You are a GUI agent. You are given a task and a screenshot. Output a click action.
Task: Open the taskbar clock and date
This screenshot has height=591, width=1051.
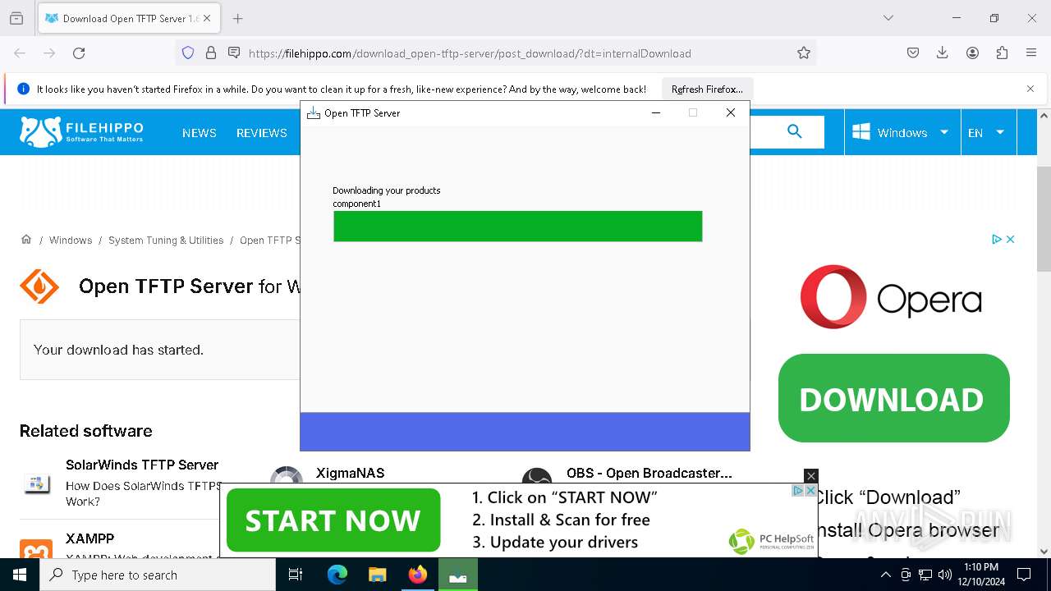coord(980,575)
